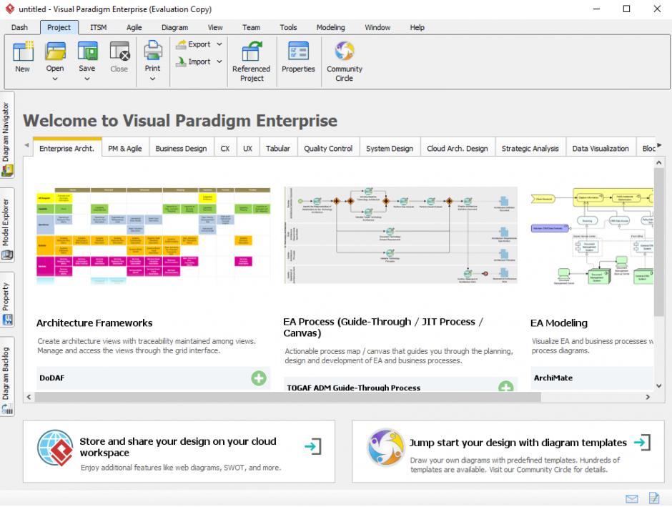
Task: Open the Dash menu tab
Action: coord(20,27)
